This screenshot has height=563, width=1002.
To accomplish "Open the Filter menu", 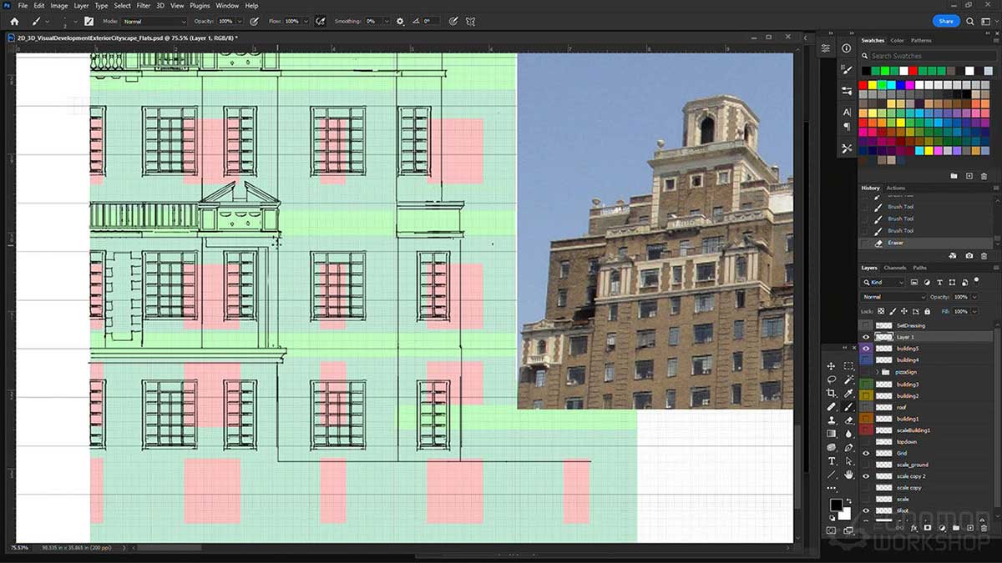I will [143, 5].
